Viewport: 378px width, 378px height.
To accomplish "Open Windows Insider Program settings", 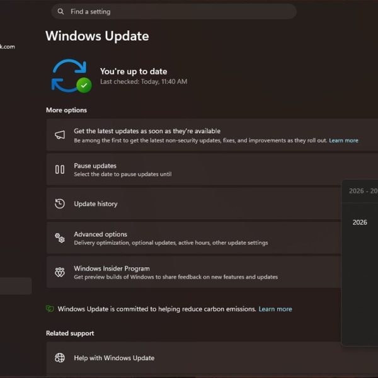I will click(193, 272).
